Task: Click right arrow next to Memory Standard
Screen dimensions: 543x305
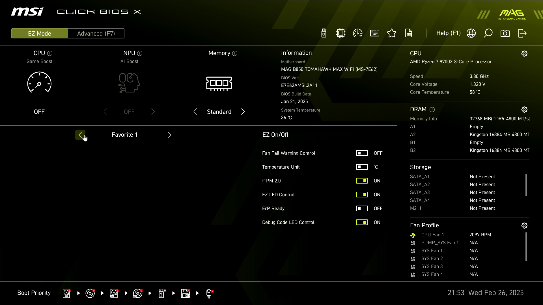Action: pos(243,112)
